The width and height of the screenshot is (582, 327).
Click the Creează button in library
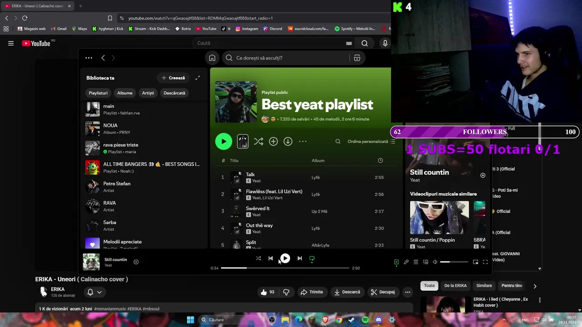[173, 78]
